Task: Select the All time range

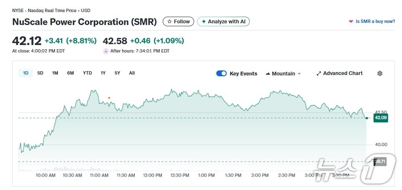Action: click(x=132, y=73)
